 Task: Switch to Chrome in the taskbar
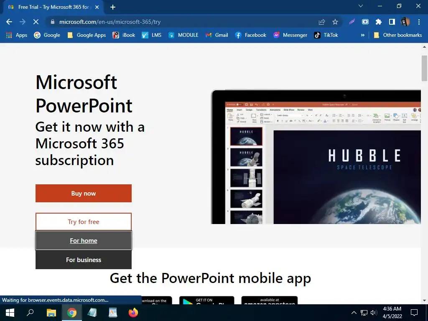point(72,313)
